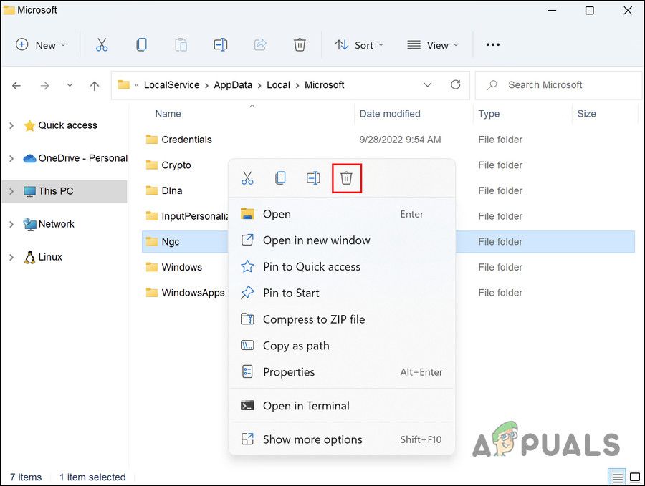Viewport: 645px width, 486px height.
Task: Select Linux in the sidebar
Action: click(x=50, y=257)
